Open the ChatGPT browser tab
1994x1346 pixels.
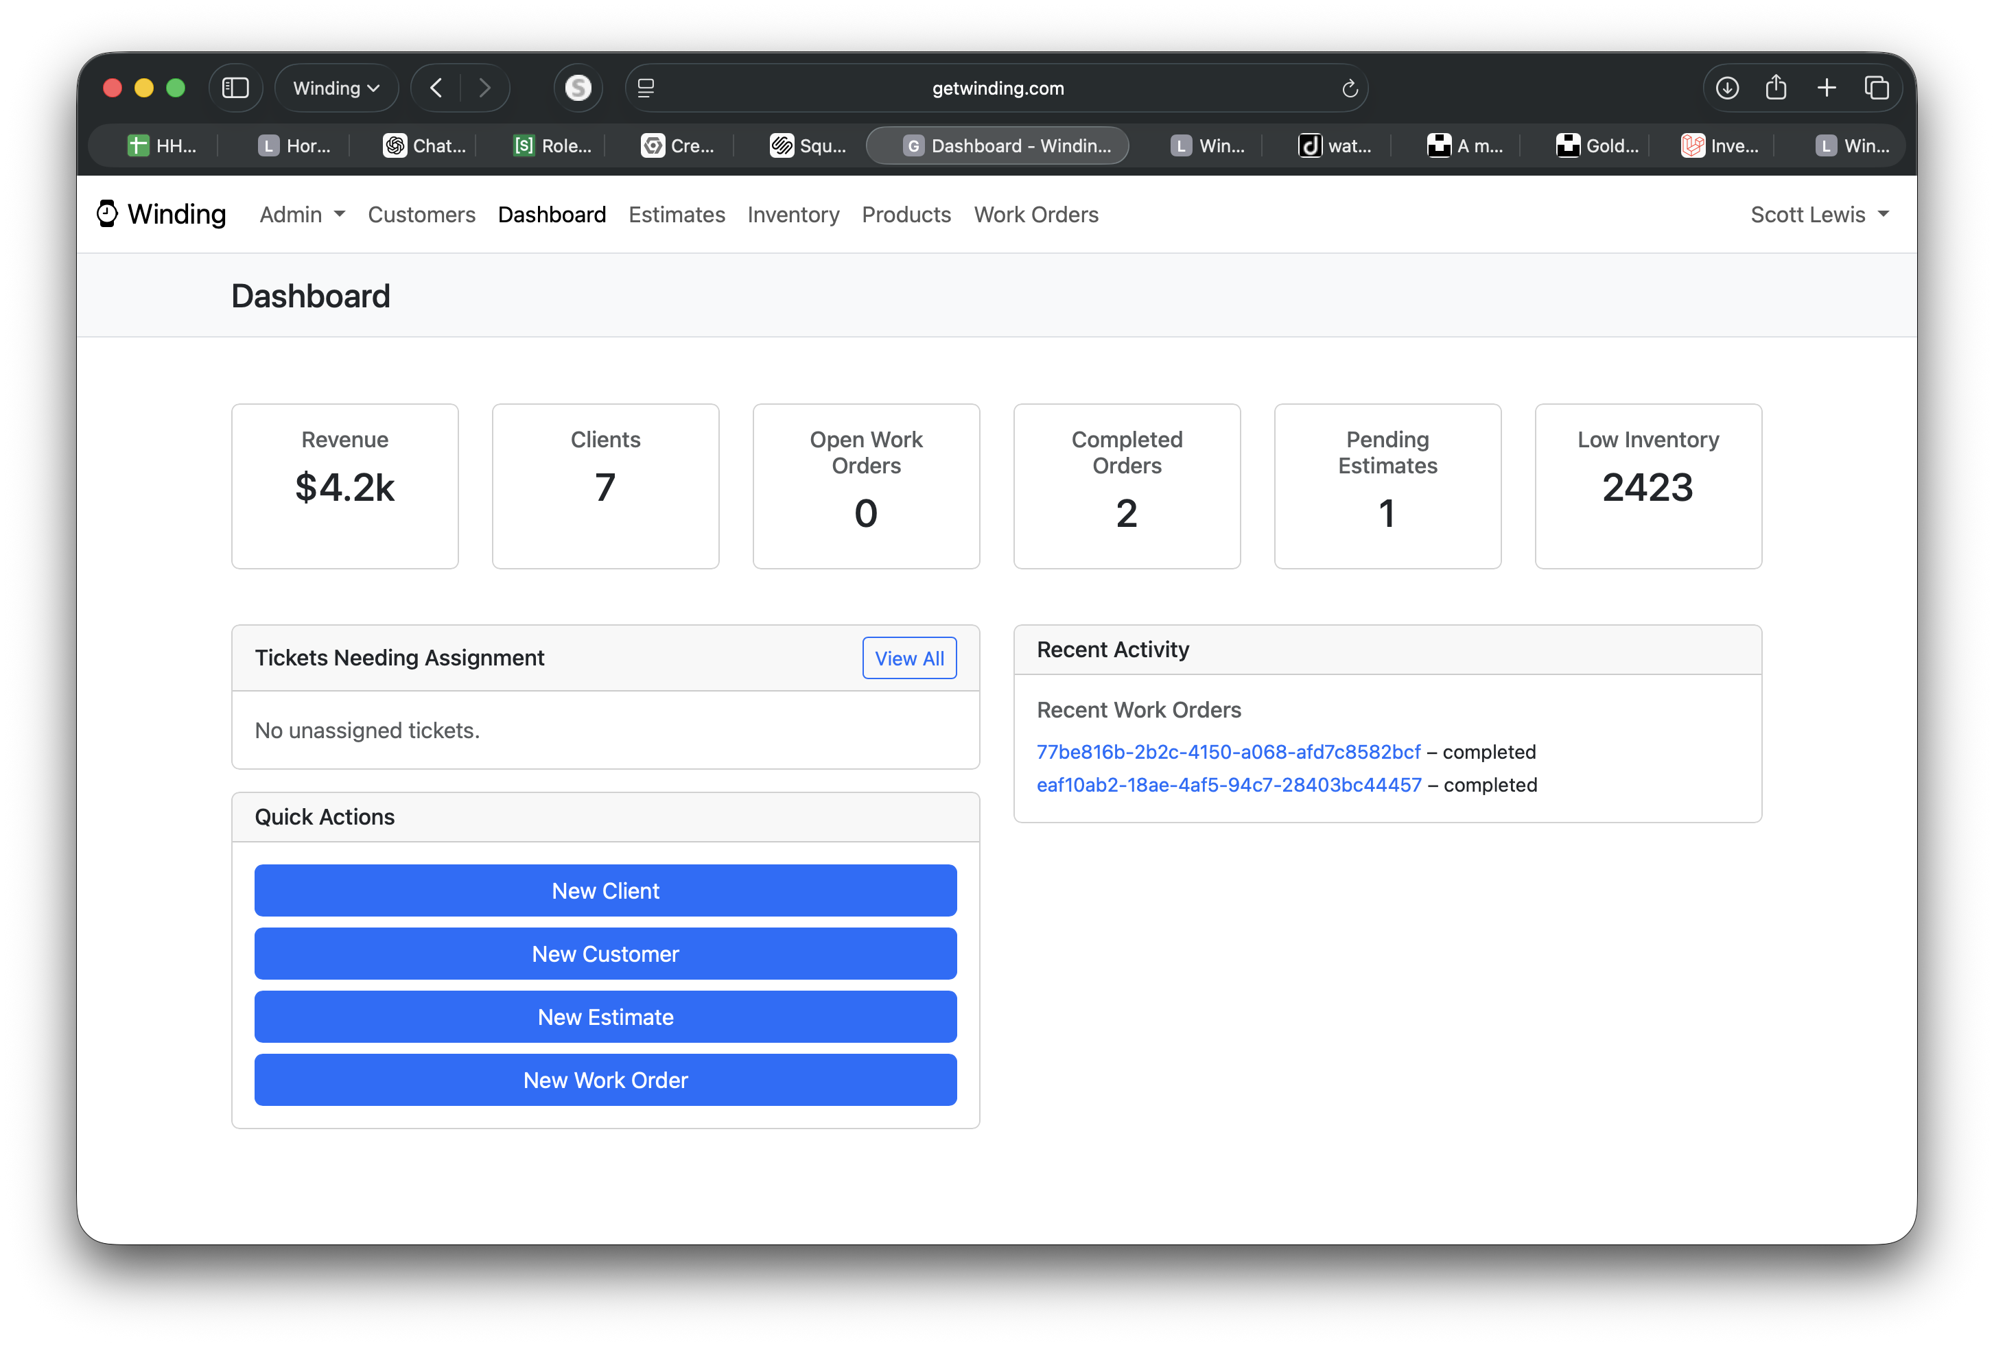tap(424, 145)
